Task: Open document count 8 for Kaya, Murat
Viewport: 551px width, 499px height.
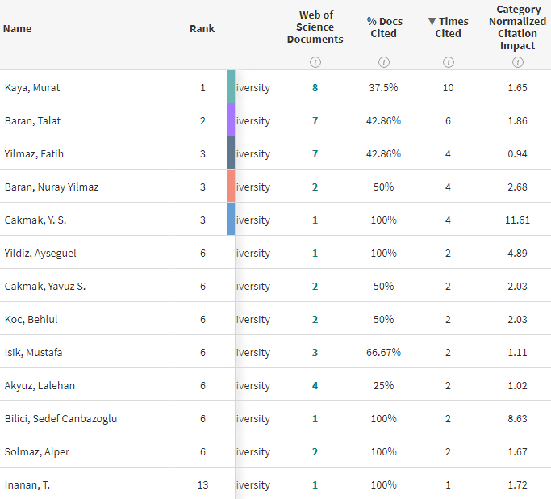Action: (x=315, y=87)
